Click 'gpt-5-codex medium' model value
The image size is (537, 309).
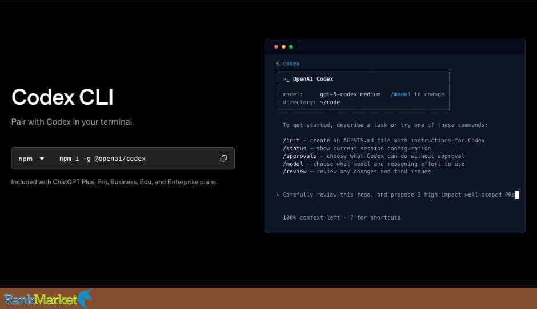point(350,94)
